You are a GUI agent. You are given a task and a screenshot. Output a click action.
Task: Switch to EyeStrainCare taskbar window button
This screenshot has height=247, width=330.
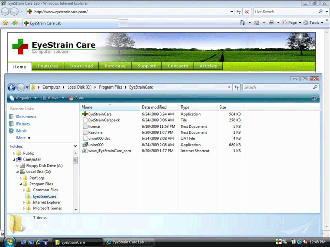(77, 242)
